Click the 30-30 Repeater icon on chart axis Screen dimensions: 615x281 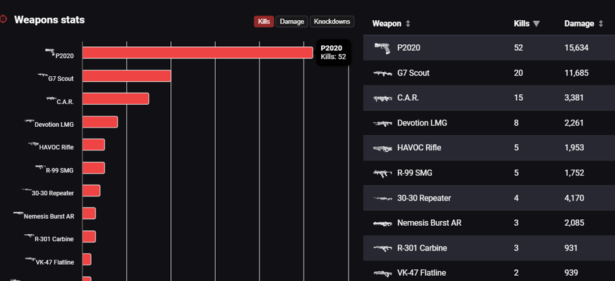pos(26,191)
